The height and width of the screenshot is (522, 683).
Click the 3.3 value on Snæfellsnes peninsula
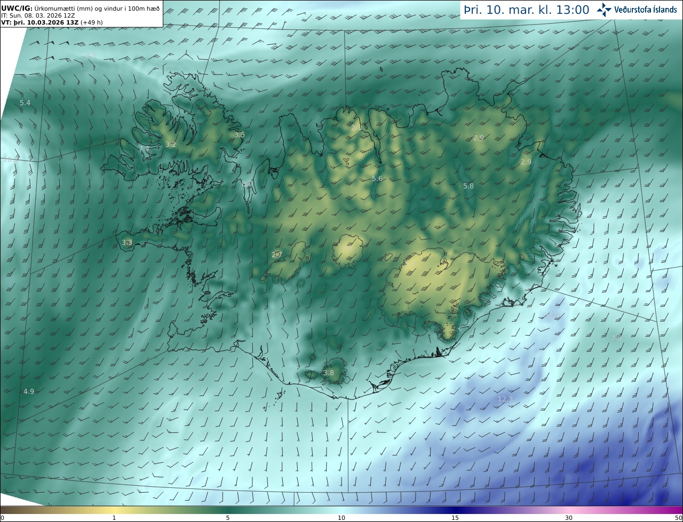click(x=127, y=243)
